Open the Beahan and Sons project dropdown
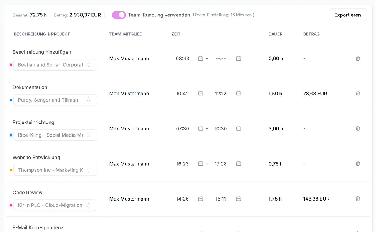Image resolution: width=375 pixels, height=232 pixels. point(55,65)
